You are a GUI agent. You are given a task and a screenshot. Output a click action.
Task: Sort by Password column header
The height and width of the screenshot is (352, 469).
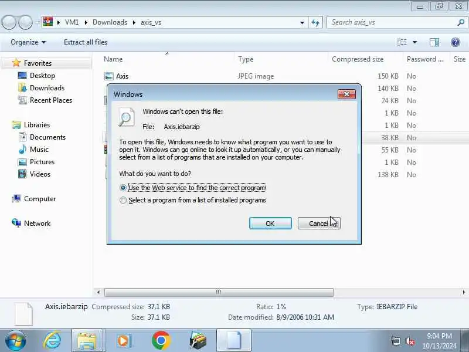[424, 59]
